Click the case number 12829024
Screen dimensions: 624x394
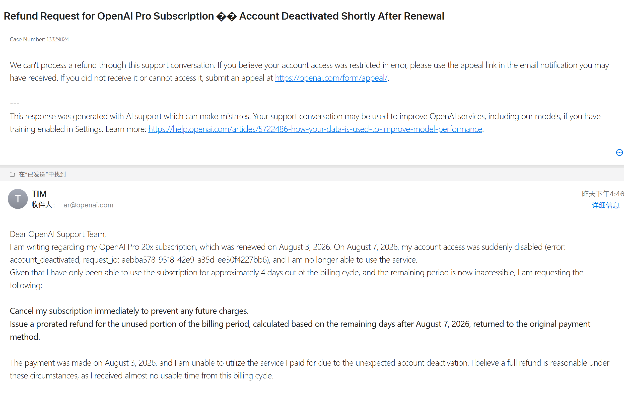pos(57,39)
